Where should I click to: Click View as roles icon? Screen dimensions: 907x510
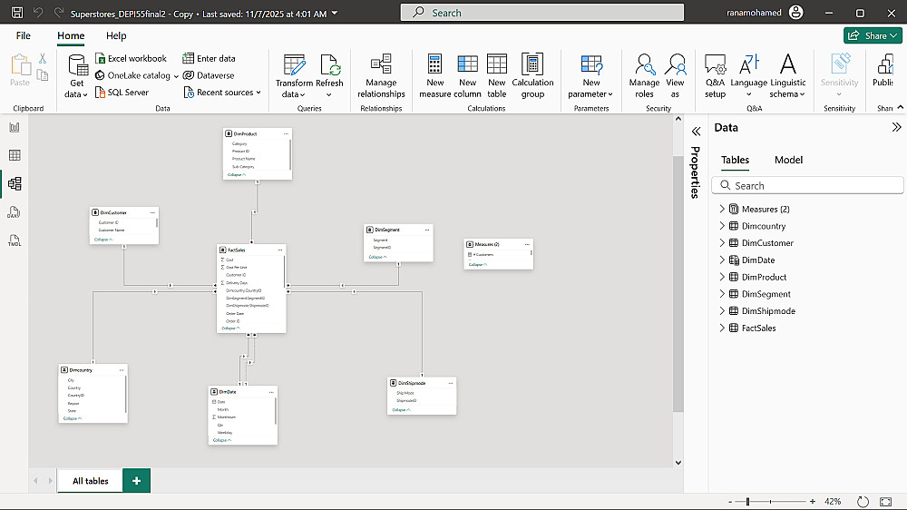675,64
